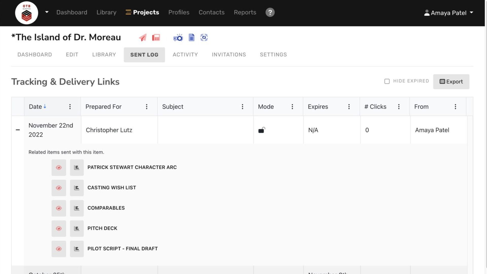Collapse the November 22nd 2022 row

pos(18,130)
